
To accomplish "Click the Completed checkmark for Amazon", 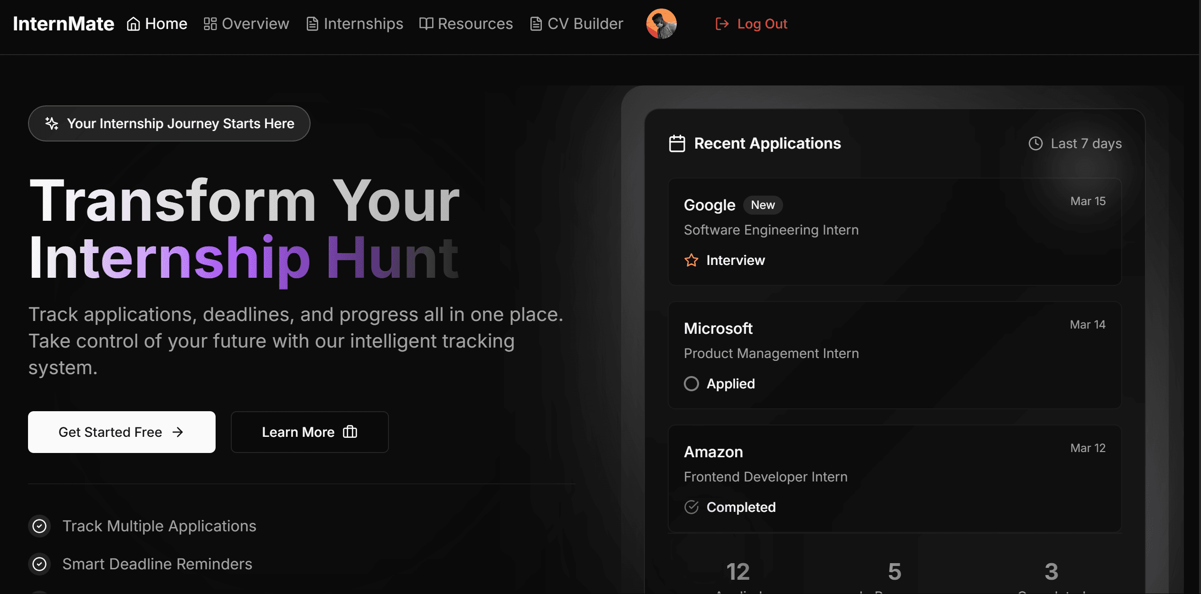I will [x=691, y=507].
